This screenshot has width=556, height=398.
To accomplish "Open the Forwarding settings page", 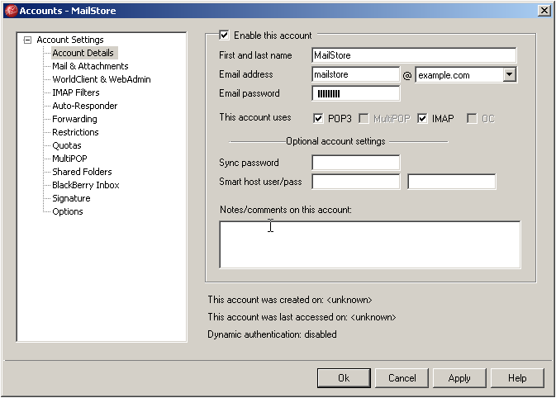I will (74, 119).
